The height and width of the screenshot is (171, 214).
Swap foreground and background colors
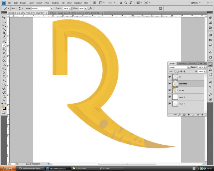[x=5, y=104]
